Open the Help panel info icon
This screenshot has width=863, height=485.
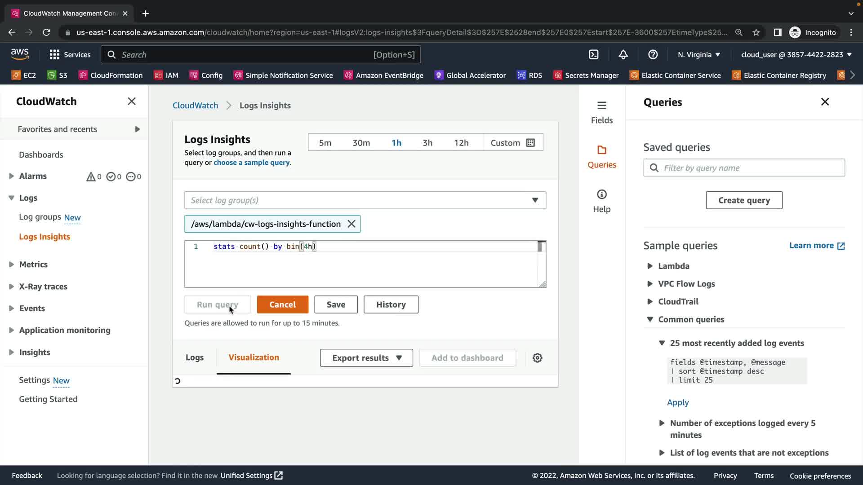601,201
